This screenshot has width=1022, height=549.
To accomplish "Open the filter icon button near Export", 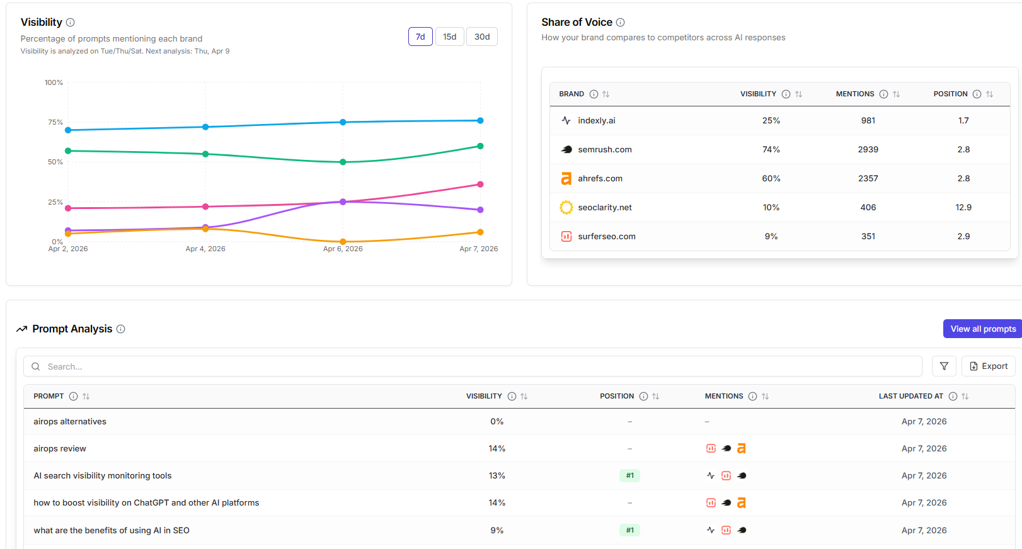I will click(944, 366).
